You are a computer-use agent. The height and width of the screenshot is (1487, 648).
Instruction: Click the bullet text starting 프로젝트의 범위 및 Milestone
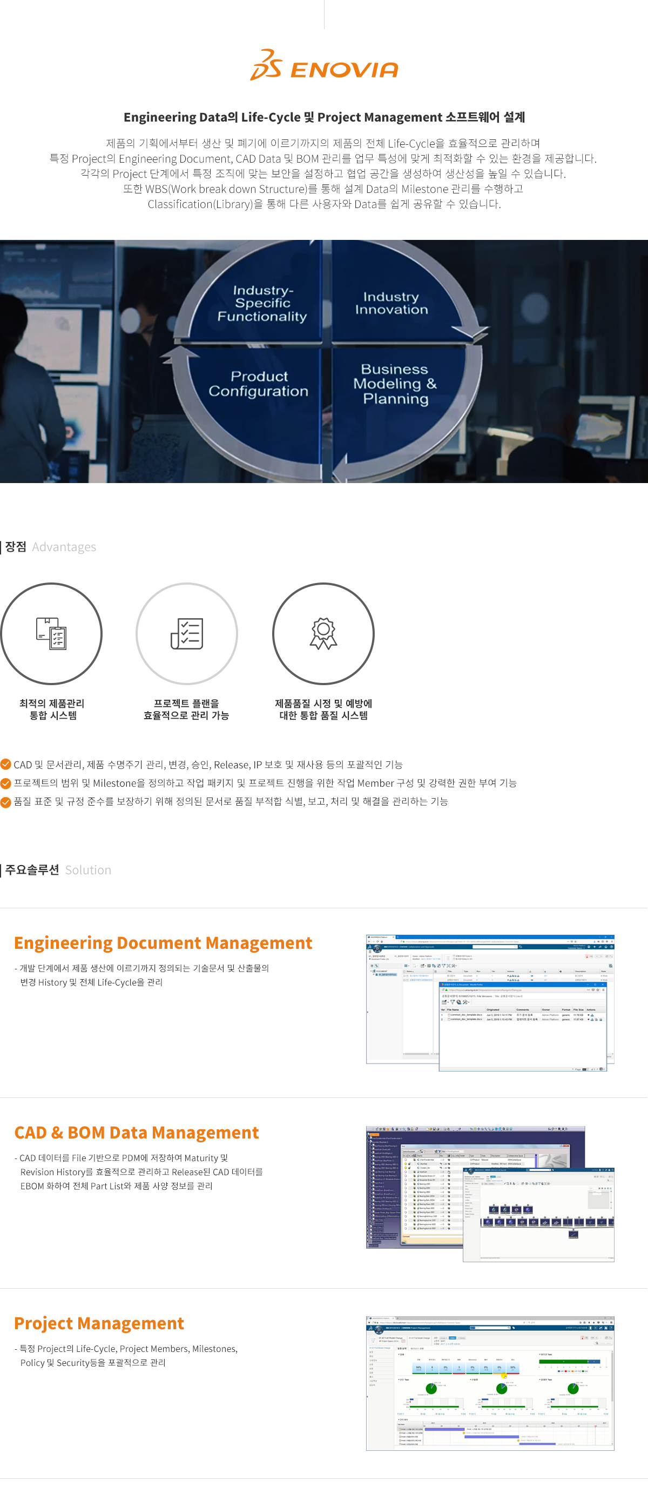tap(266, 783)
